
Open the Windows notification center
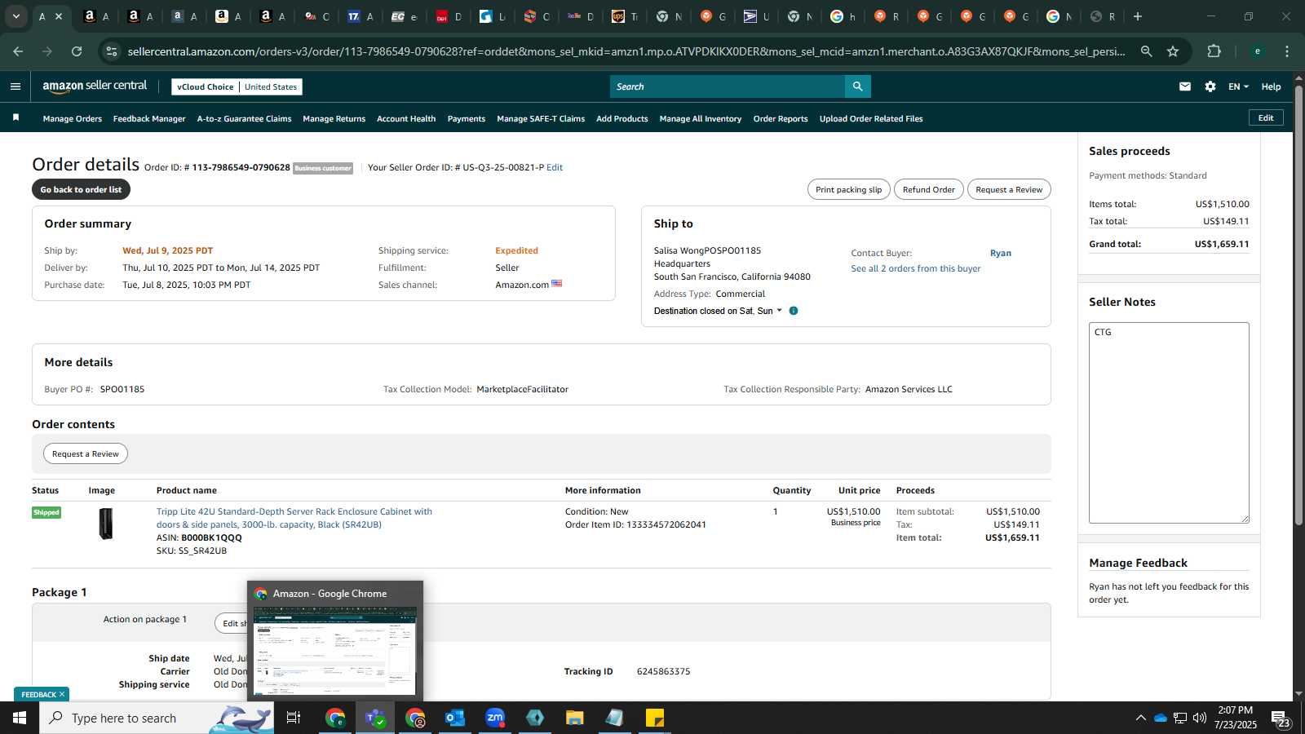click(x=1281, y=719)
